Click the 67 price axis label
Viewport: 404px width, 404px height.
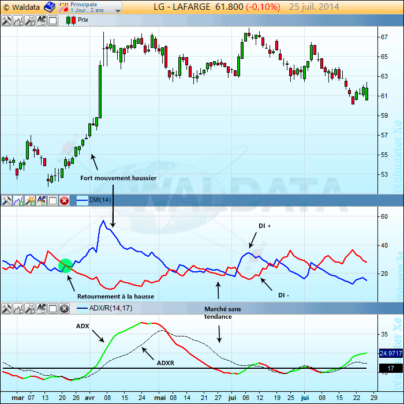click(x=384, y=37)
